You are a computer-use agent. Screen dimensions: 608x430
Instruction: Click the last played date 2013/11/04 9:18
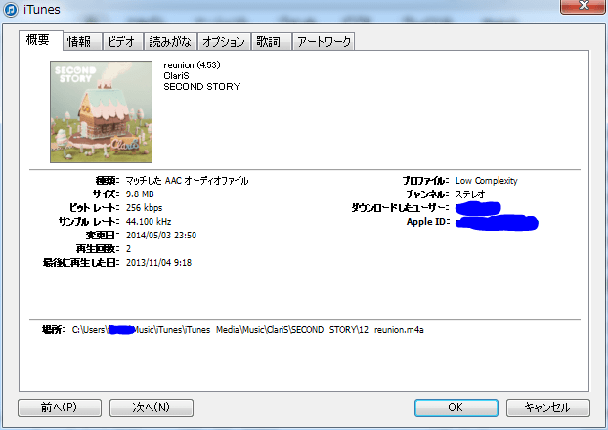tap(158, 263)
